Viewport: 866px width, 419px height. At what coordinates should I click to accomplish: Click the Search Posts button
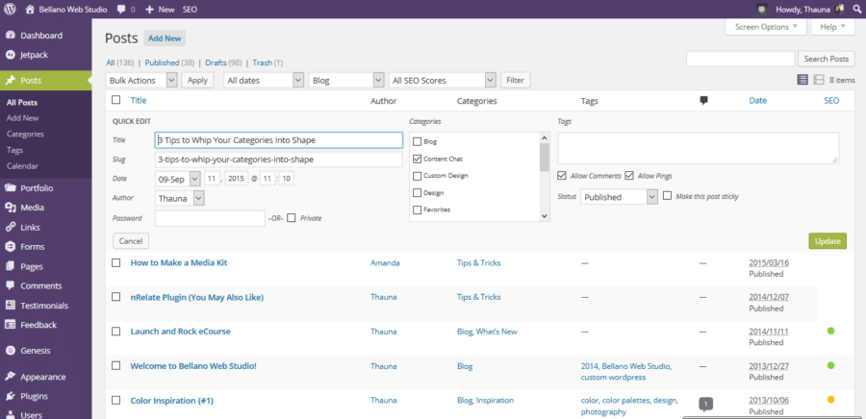827,59
